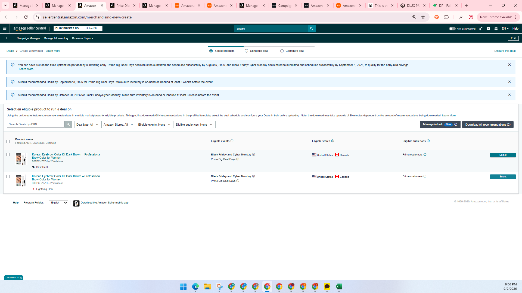This screenshot has height=293, width=522.
Task: Click the header search magnifier button
Action: point(312,28)
